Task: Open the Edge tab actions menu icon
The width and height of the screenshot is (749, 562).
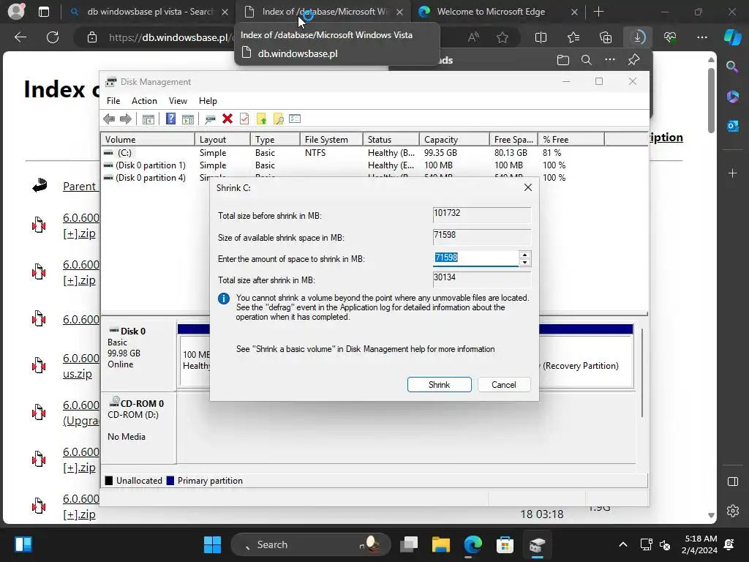Action: [43, 12]
